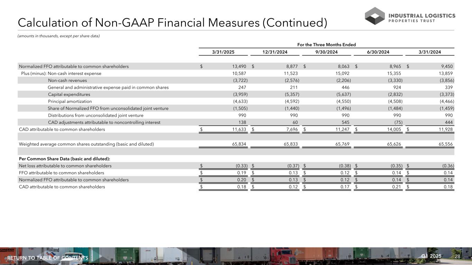Viewport: 472px width, 265px height.
Task: Select the 12/31/2024 column header
Action: [x=276, y=52]
